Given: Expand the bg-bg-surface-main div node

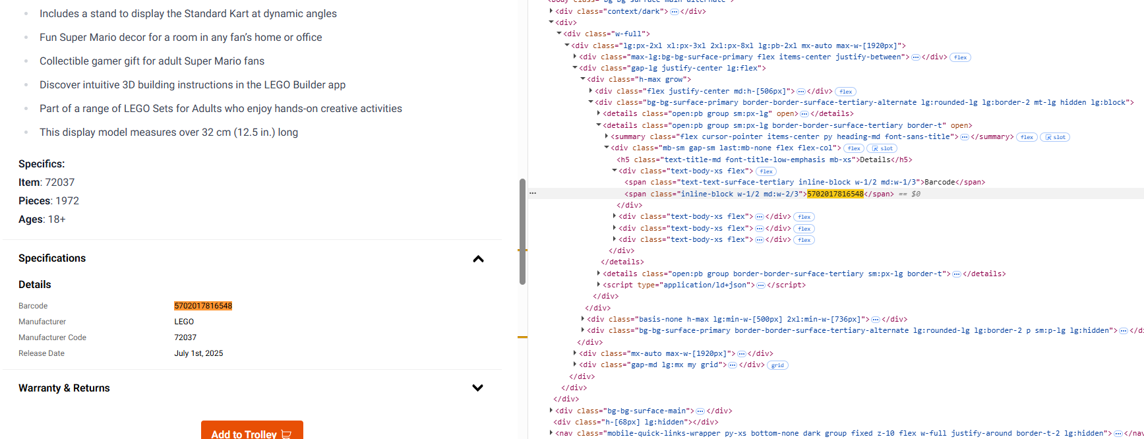Looking at the screenshot, I should tap(551, 411).
